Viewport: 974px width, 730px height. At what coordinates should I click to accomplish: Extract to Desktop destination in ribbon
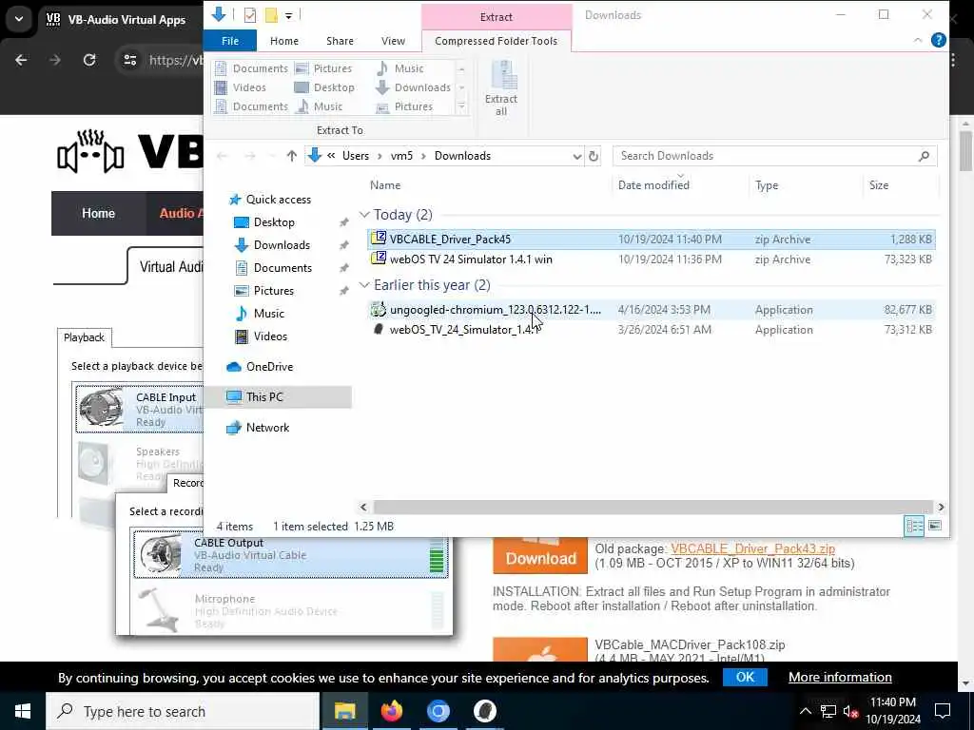click(x=325, y=87)
